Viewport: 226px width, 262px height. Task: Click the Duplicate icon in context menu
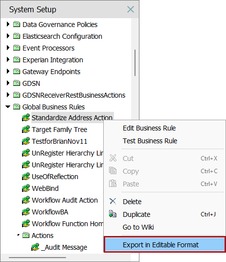pyautogui.click(x=113, y=214)
